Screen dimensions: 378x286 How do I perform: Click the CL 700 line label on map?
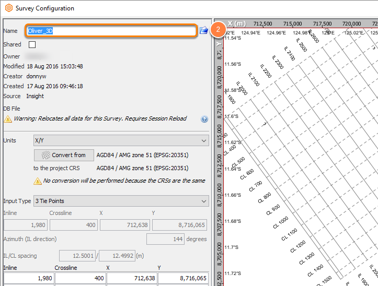pyautogui.click(x=256, y=186)
